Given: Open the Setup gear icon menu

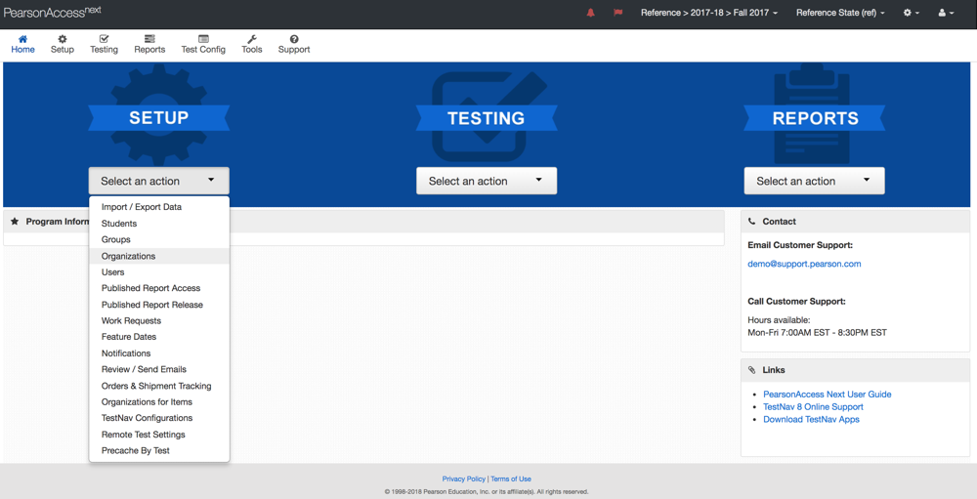Looking at the screenshot, I should 63,40.
